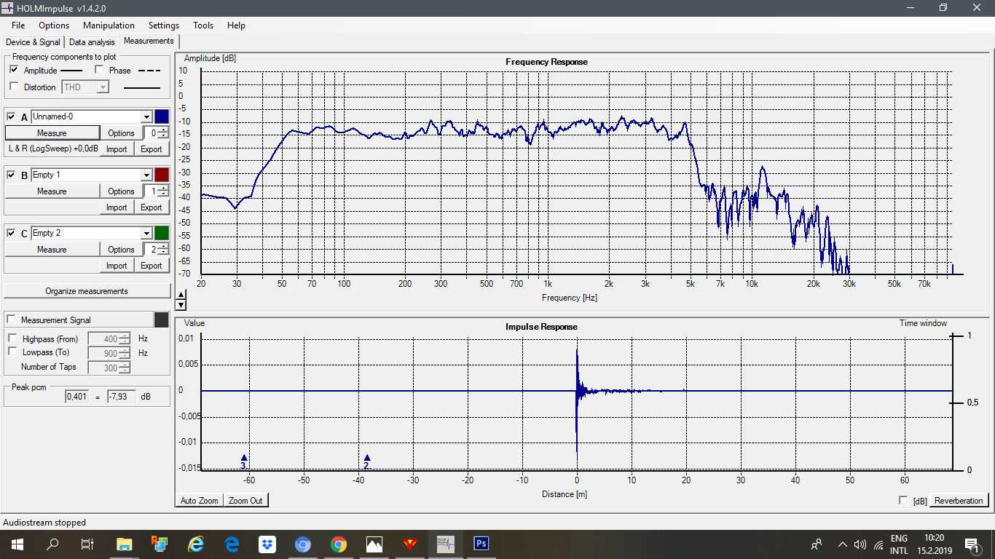Enable the Distortion checkbox
Image resolution: width=995 pixels, height=559 pixels.
tap(14, 87)
